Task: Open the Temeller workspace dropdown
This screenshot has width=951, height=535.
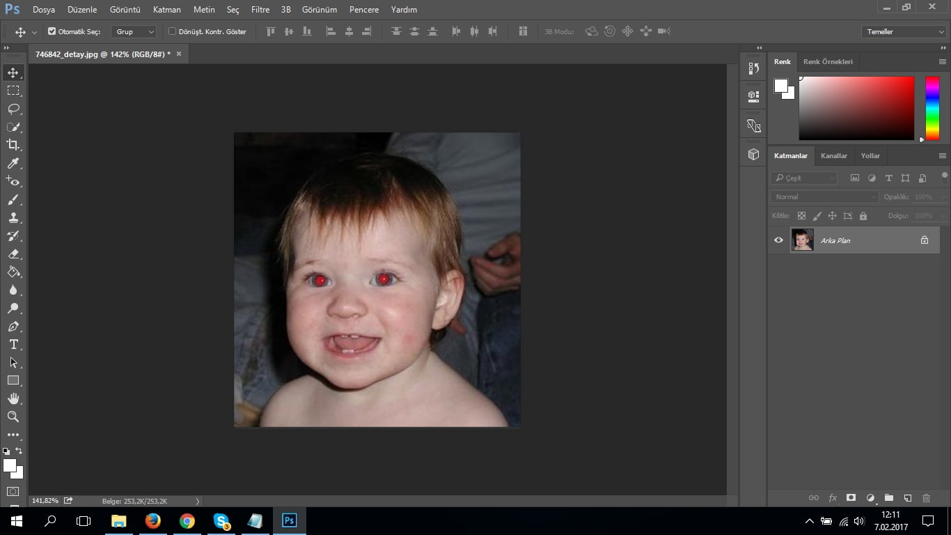Action: click(903, 31)
